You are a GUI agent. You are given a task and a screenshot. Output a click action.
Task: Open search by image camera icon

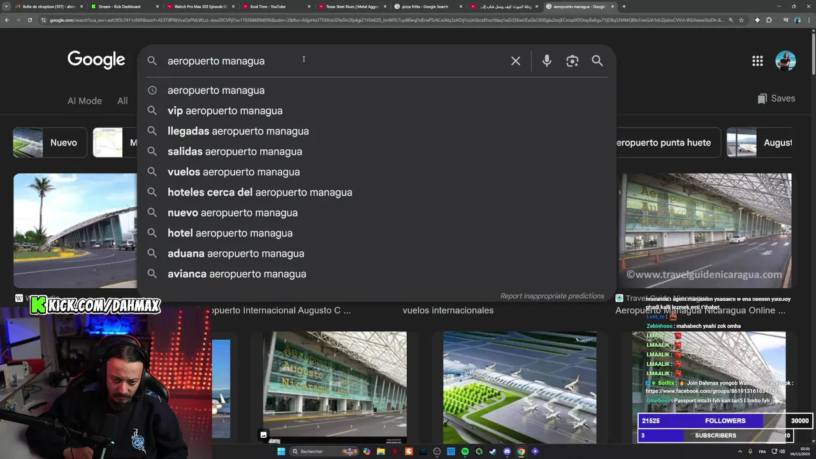coord(572,61)
